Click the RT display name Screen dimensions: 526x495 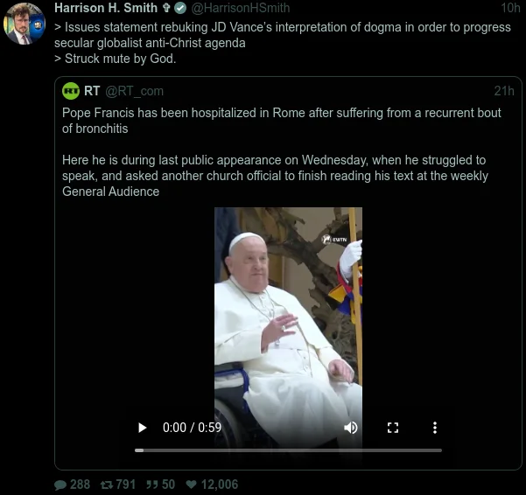(x=92, y=91)
